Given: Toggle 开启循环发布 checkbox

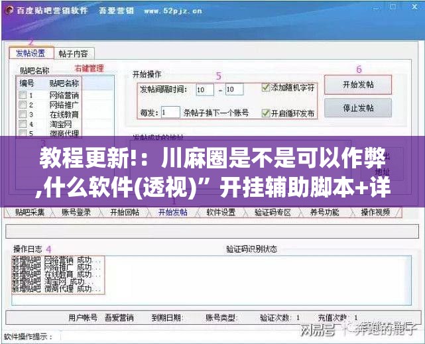Looking at the screenshot, I should tap(265, 113).
